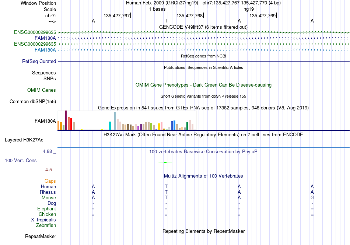The height and width of the screenshot is (245, 350).
Task: Open GTEx Gene Expression track title
Action: (x=203, y=108)
